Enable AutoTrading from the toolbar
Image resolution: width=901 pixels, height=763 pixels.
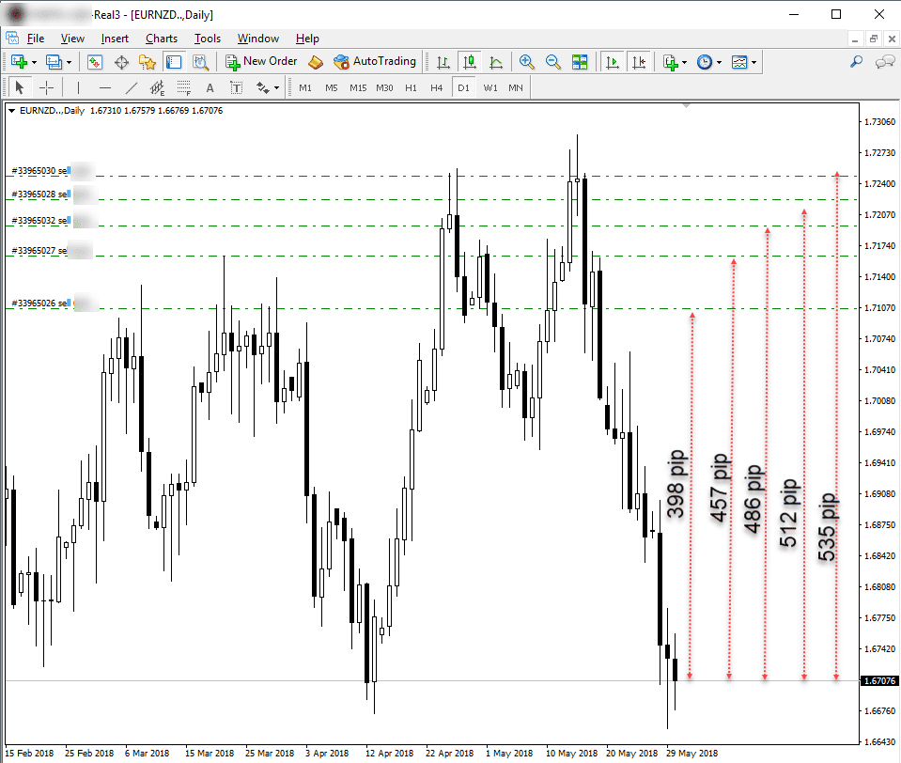[374, 62]
